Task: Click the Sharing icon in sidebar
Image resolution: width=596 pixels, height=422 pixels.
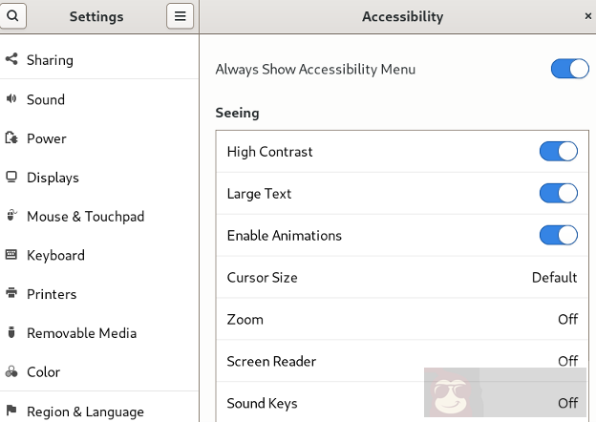Action: point(11,59)
